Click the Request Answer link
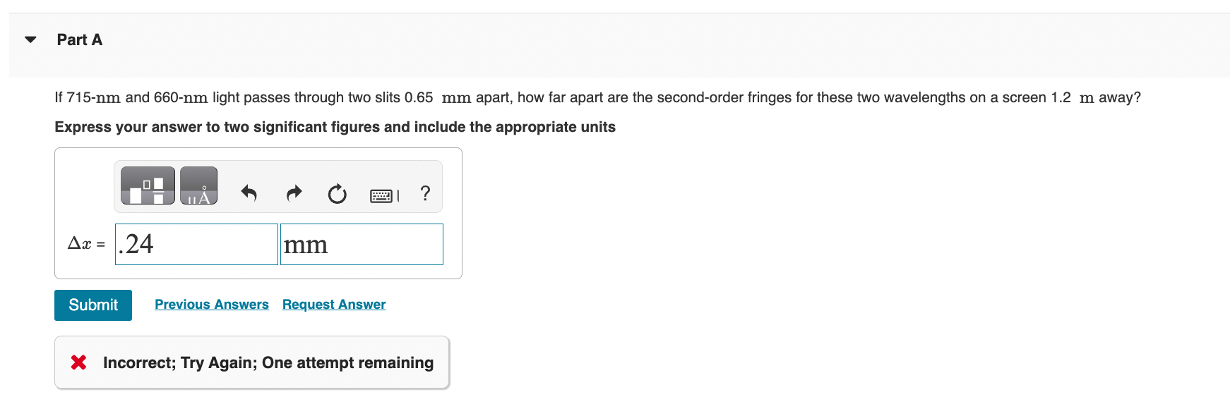The height and width of the screenshot is (409, 1230). tap(334, 305)
